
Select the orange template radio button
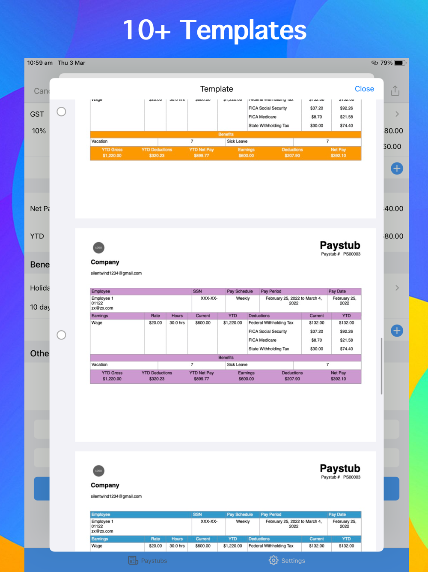point(62,112)
